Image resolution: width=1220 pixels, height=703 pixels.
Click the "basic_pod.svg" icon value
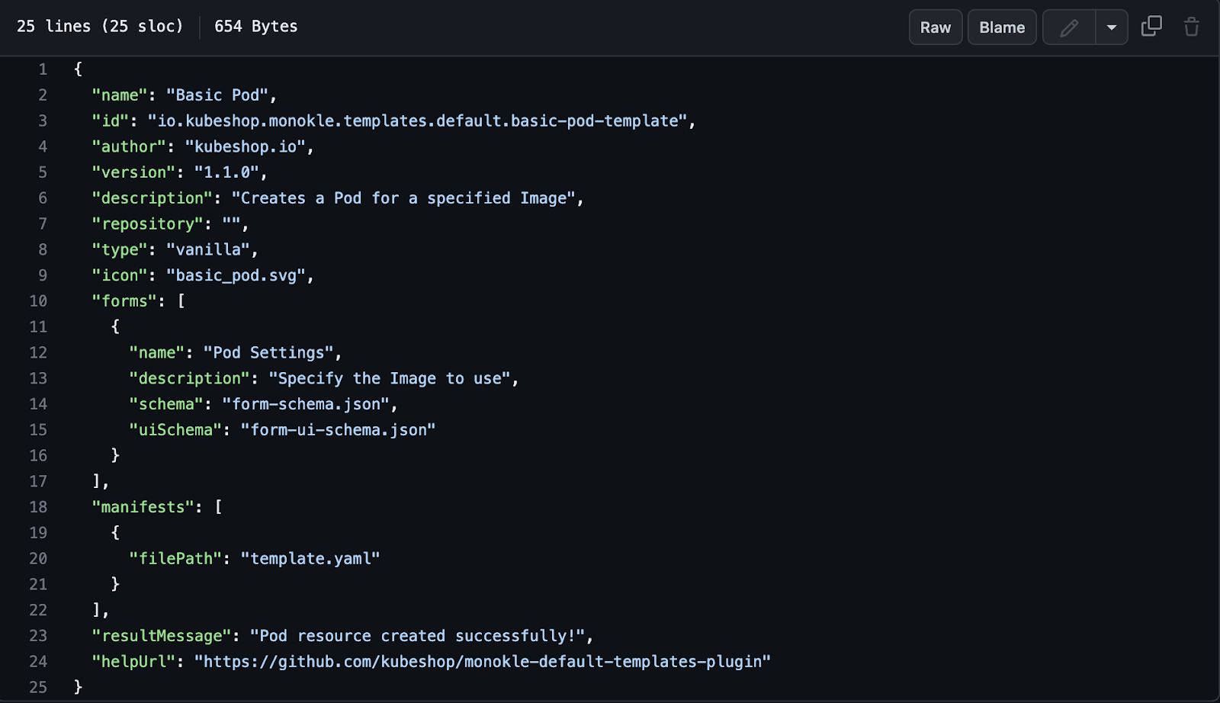(x=236, y=275)
